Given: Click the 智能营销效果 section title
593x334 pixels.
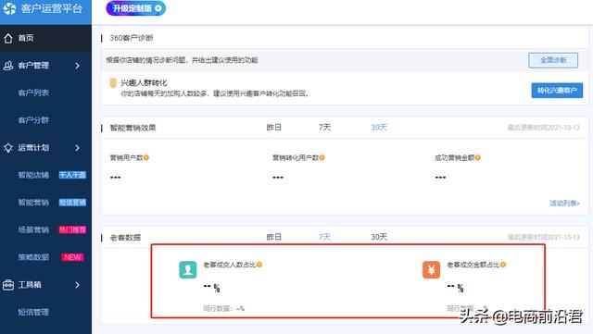Looking at the screenshot, I should (x=132, y=128).
